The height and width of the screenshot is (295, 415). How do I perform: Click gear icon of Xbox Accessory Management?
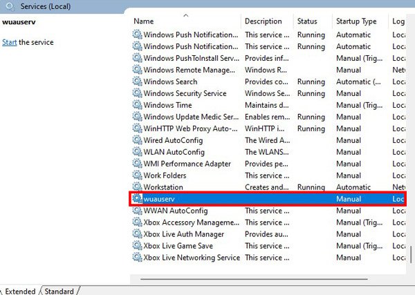pos(137,222)
